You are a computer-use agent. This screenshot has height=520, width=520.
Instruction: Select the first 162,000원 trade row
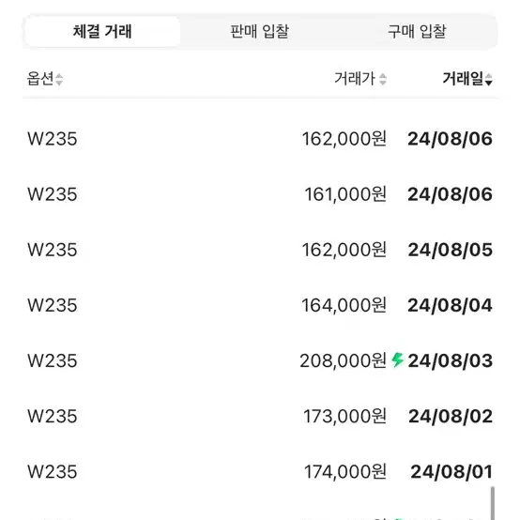click(260, 139)
